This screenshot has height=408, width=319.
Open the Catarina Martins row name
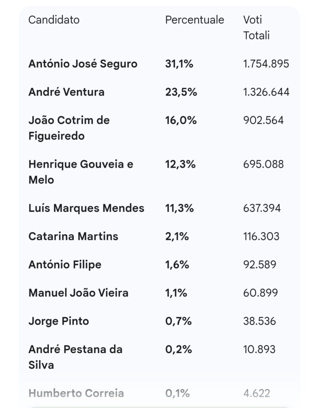pyautogui.click(x=73, y=236)
